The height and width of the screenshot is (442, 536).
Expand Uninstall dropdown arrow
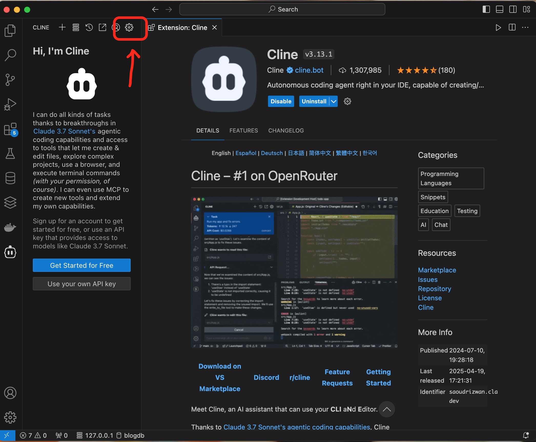(x=334, y=101)
